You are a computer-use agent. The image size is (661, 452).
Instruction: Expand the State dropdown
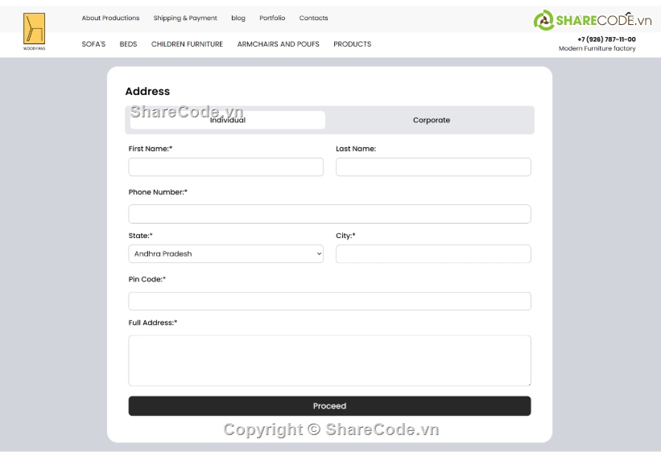[x=225, y=254]
